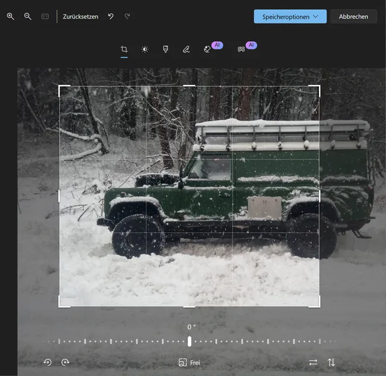Viewport: 386px width, 376px height.
Task: Open the Speicheroptionen dropdown
Action: (x=290, y=16)
